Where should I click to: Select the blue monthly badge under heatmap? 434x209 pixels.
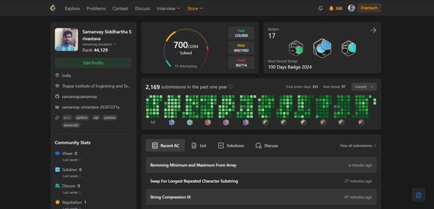(x=171, y=122)
